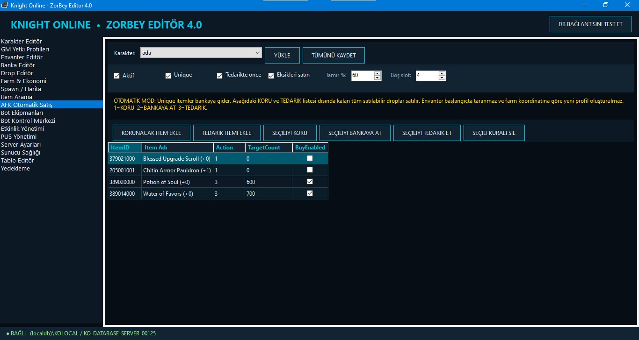639x340 pixels.
Task: Click the YÜKLE button
Action: point(282,55)
